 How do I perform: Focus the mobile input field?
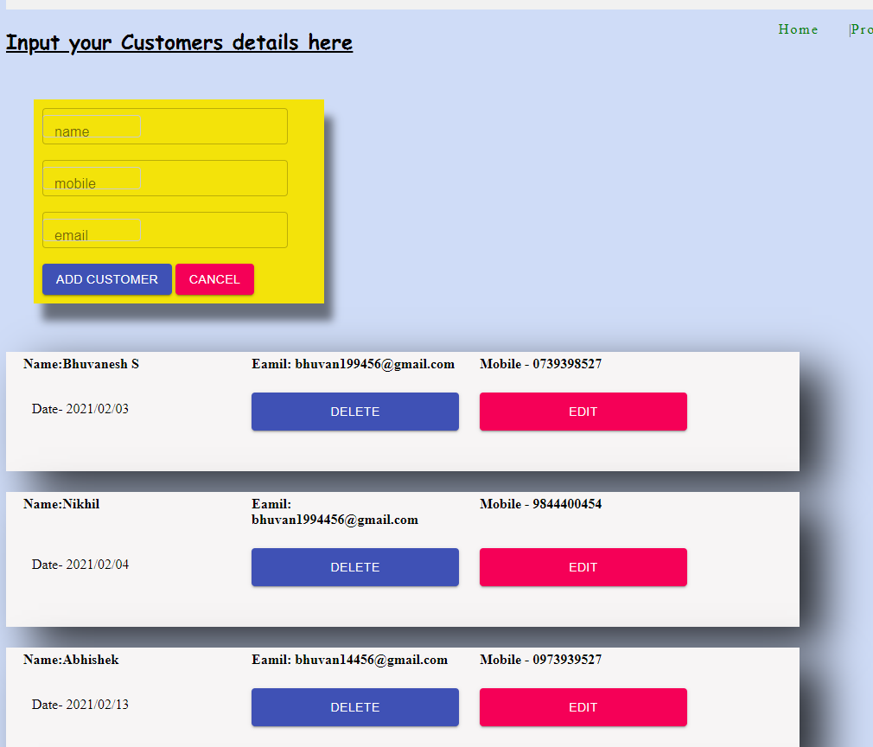[165, 178]
